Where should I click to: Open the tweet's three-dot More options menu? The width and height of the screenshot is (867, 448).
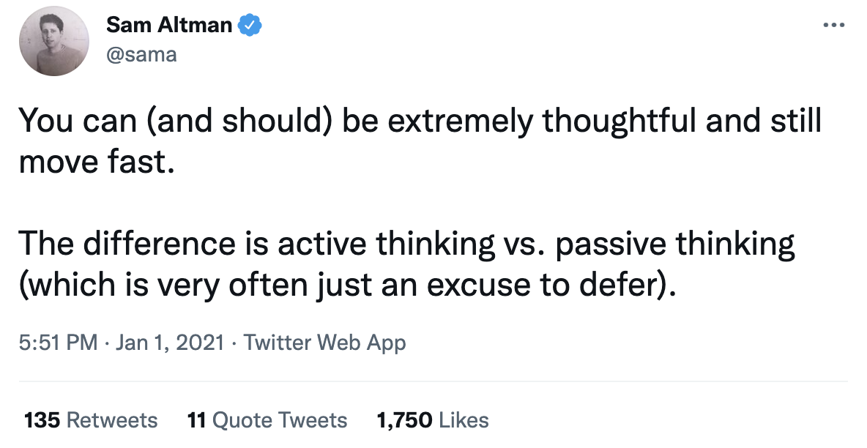tap(833, 26)
